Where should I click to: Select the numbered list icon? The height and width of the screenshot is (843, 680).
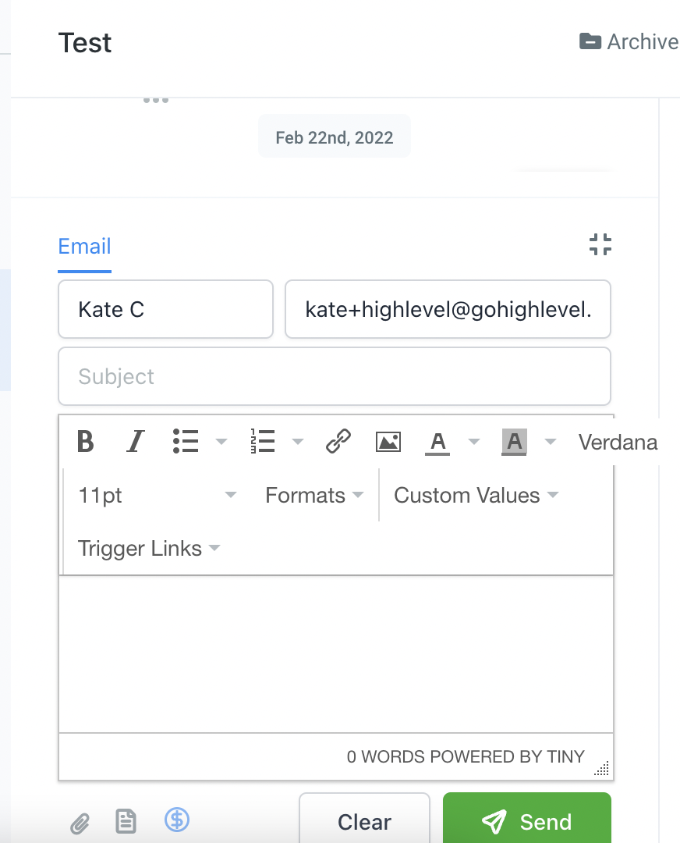pyautogui.click(x=264, y=441)
